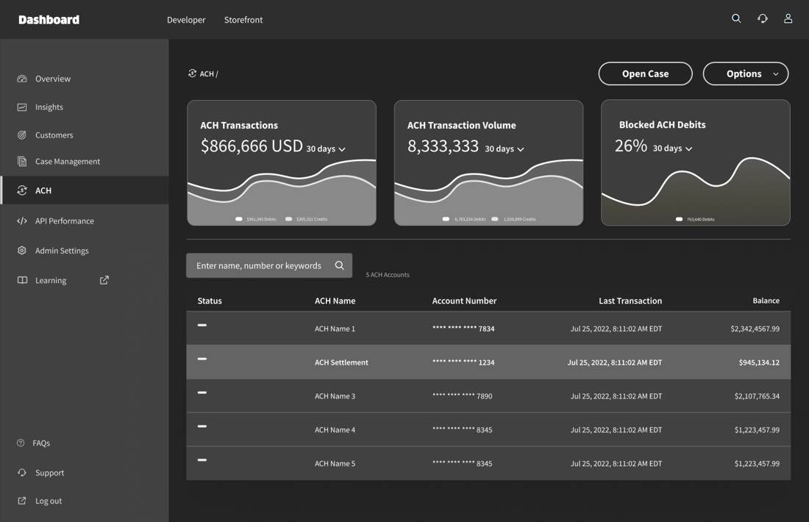Click the search icon in top header
Screen dimensions: 809x522
(x=736, y=19)
